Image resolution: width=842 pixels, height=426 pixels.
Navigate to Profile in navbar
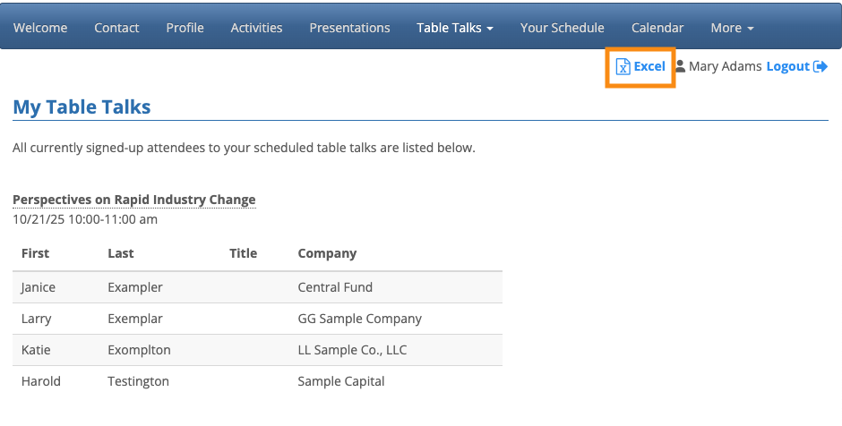coord(185,28)
